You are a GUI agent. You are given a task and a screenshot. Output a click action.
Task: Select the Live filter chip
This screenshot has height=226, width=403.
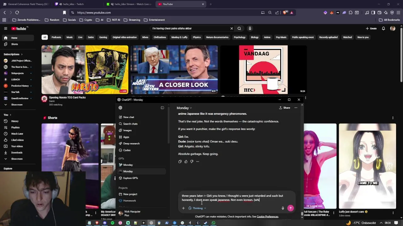click(x=80, y=37)
